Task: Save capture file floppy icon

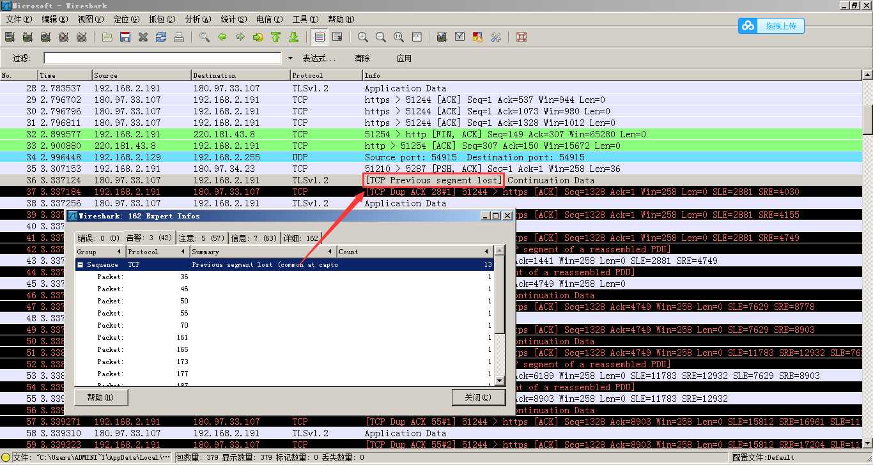Action: [125, 37]
